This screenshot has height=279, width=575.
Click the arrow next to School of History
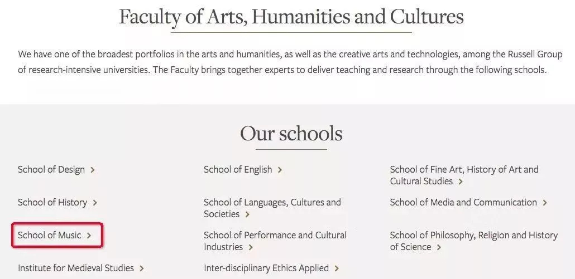tap(95, 203)
